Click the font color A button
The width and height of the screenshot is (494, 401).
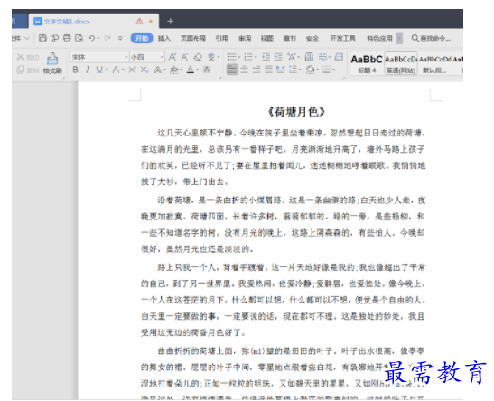[x=191, y=70]
